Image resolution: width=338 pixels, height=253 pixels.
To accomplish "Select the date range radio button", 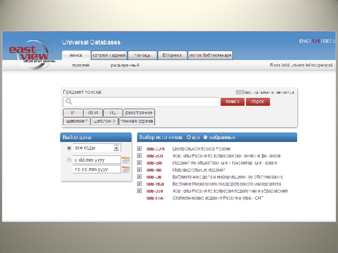I will pyautogui.click(x=69, y=160).
